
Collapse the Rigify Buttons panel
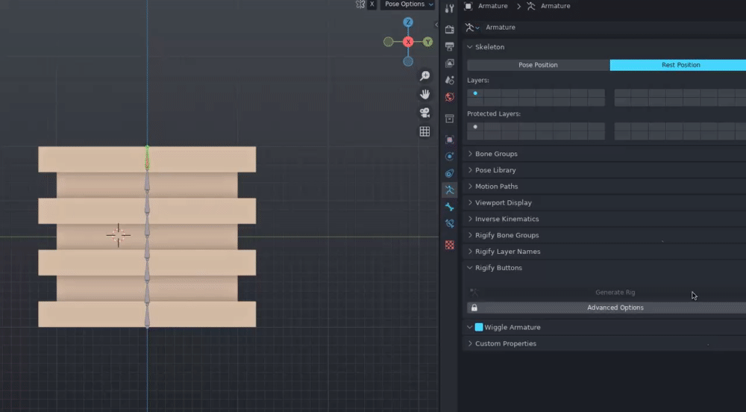click(x=469, y=268)
